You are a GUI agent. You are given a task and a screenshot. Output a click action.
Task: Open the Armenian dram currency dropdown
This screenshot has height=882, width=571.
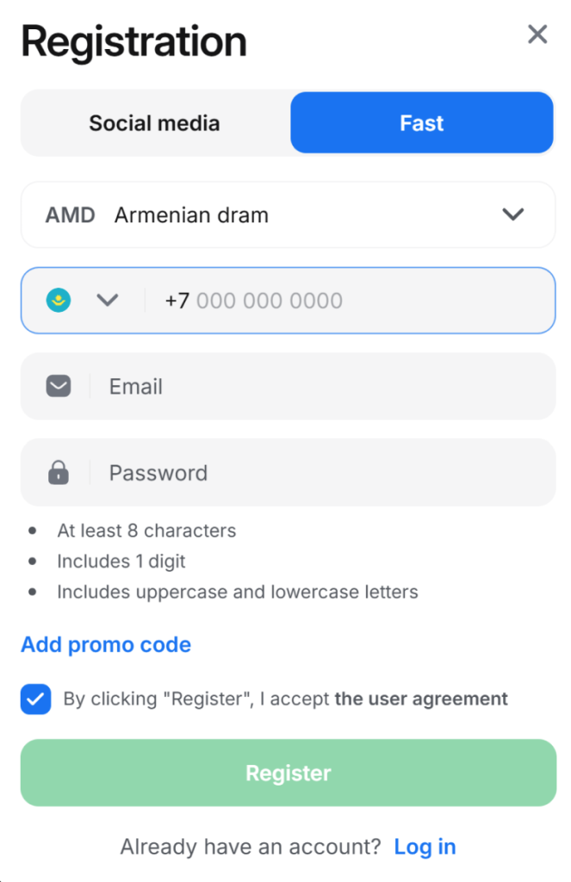[x=288, y=214]
